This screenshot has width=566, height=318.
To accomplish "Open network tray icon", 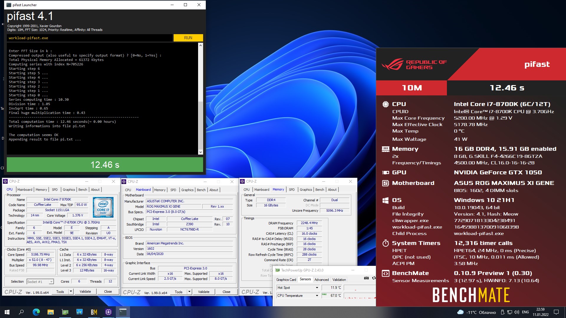I will [x=510, y=312].
